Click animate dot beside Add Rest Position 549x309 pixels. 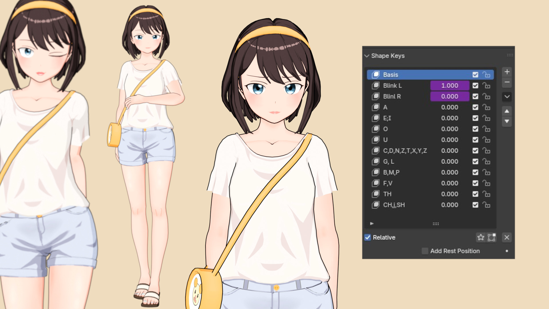point(507,251)
